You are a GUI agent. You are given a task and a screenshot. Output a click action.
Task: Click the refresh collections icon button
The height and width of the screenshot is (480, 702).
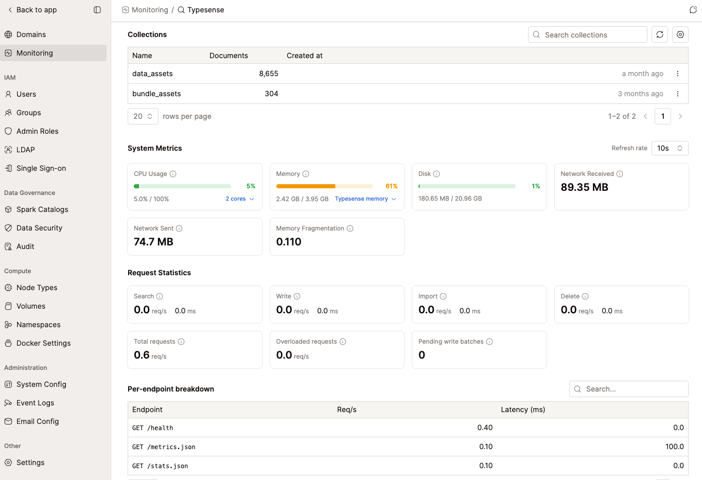[660, 34]
